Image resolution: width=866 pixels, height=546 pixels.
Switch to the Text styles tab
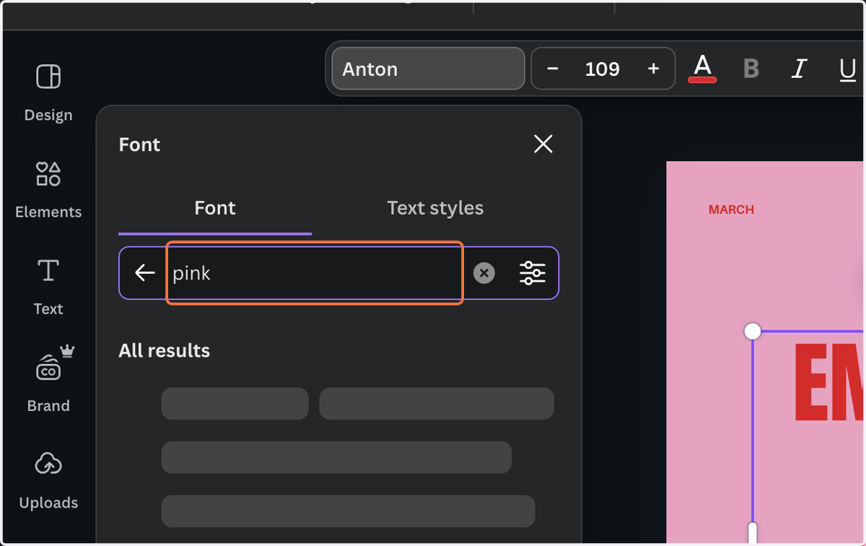pyautogui.click(x=435, y=208)
